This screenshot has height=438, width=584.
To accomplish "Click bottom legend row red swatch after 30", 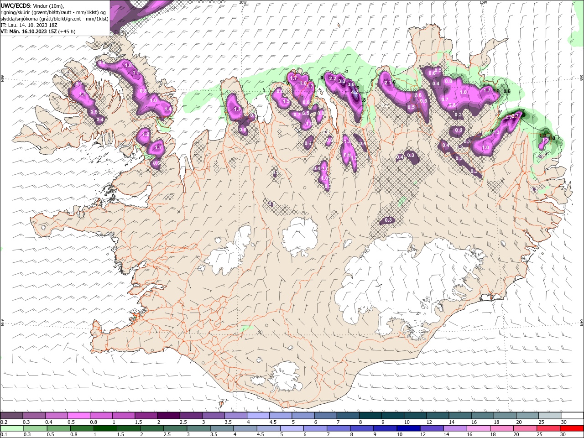I will click(572, 428).
